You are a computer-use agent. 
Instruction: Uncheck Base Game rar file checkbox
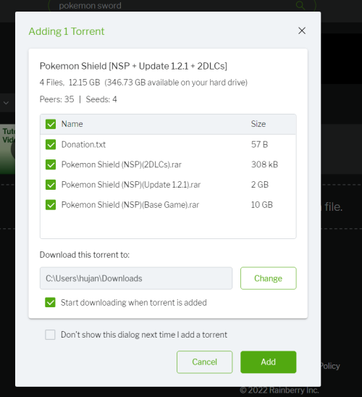click(x=51, y=205)
